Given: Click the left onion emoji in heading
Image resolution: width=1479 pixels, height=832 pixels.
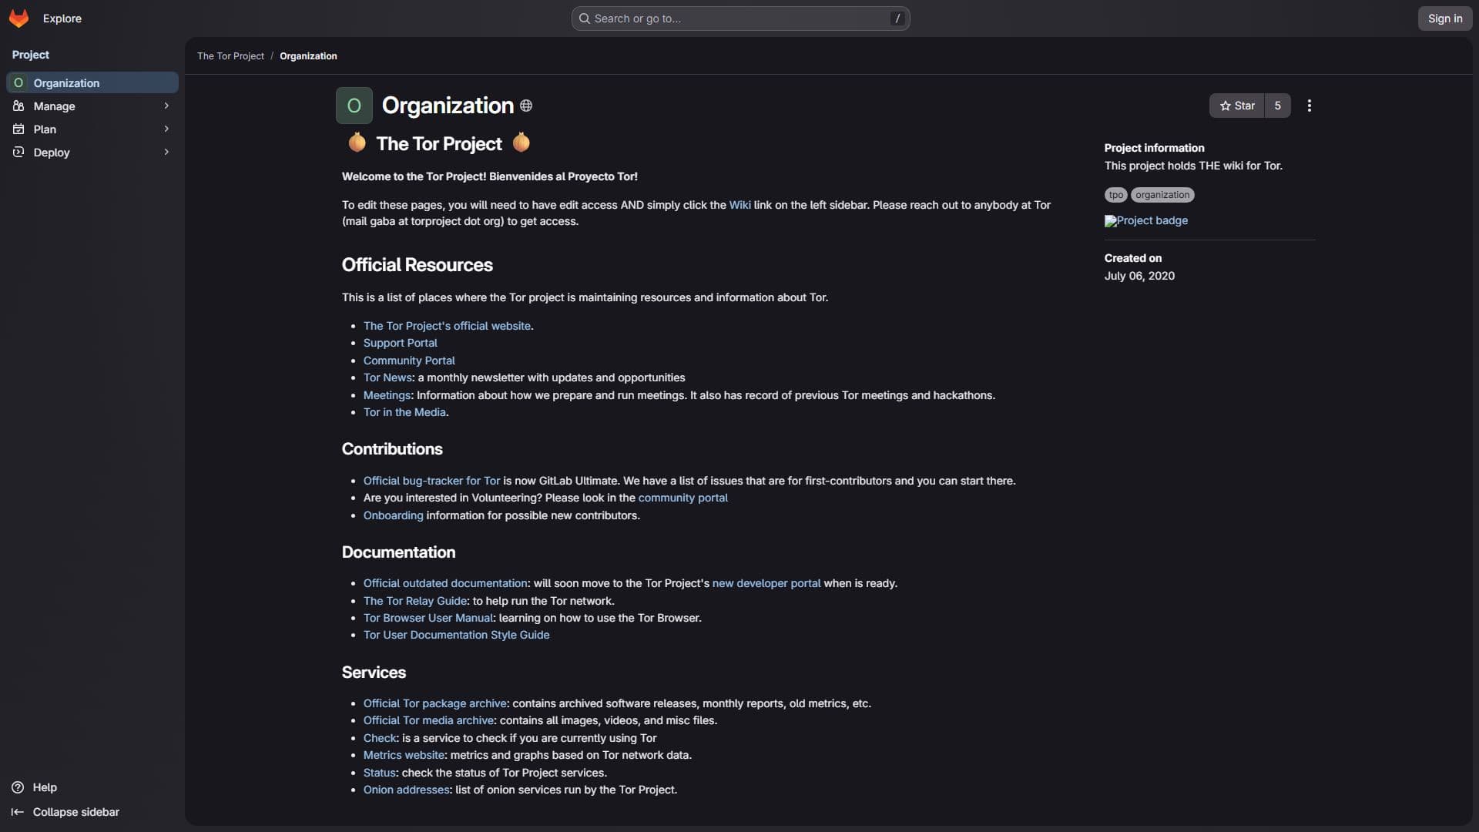Looking at the screenshot, I should [357, 143].
